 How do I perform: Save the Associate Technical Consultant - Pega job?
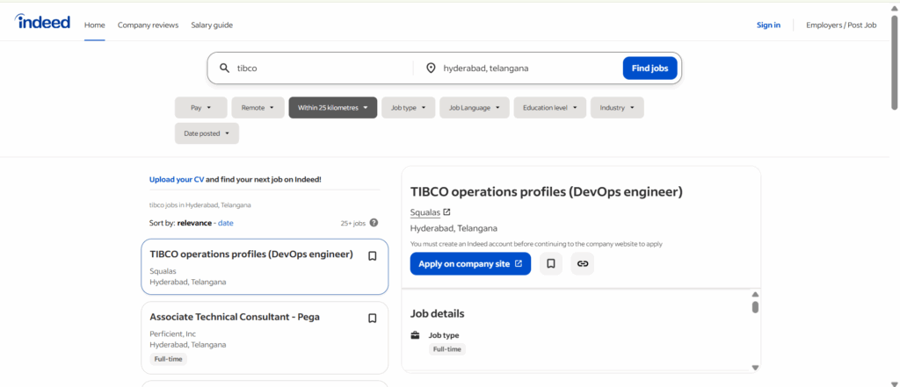[x=372, y=319]
